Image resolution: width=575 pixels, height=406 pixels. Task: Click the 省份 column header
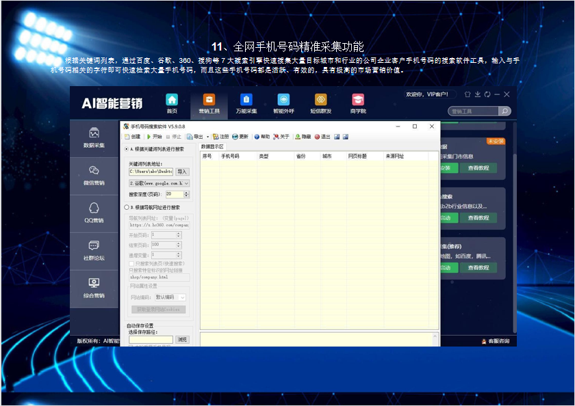pos(307,156)
